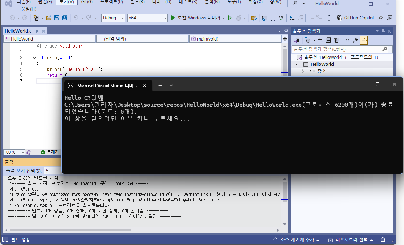Close the HelloWorld.c tab
Viewport: 404px width, 245px height.
(x=44, y=31)
